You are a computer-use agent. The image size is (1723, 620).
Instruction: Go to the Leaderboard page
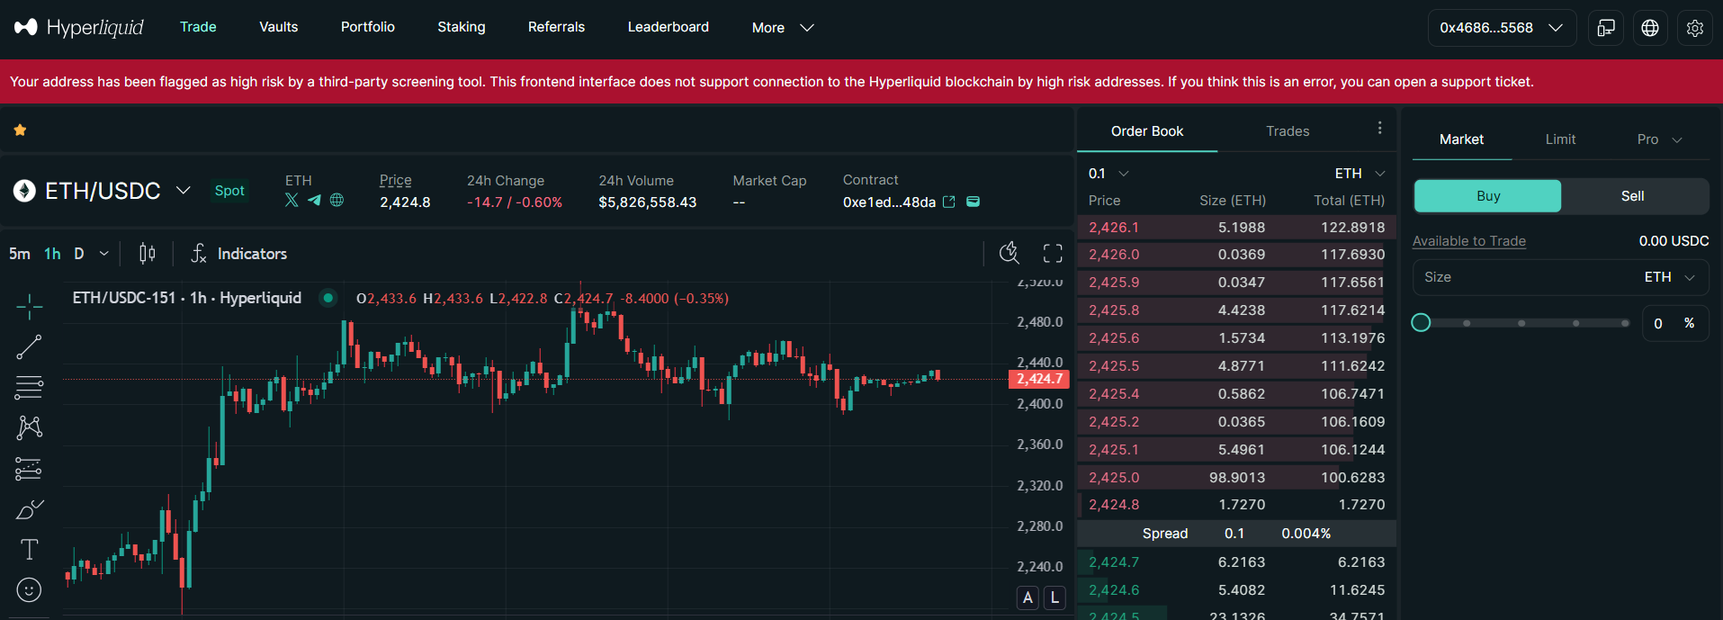tap(668, 27)
